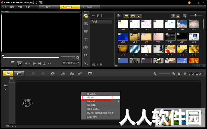Toggle the show audio files filter
This screenshot has width=207, height=129.
coord(139,16)
